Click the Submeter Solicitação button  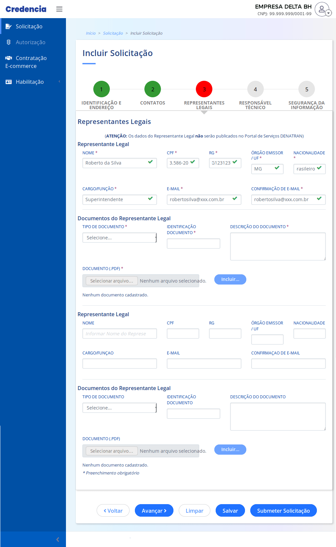[x=283, y=511]
